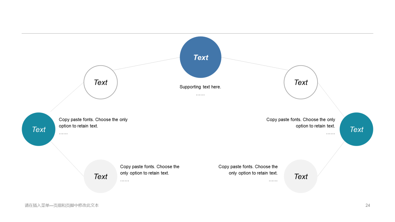Screen dimensions: 395x222
Task: Click the ellipsis under "Supporting text here."
Action: click(x=200, y=94)
